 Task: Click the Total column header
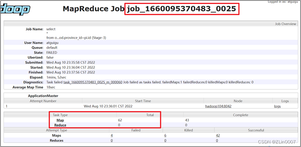150,115
